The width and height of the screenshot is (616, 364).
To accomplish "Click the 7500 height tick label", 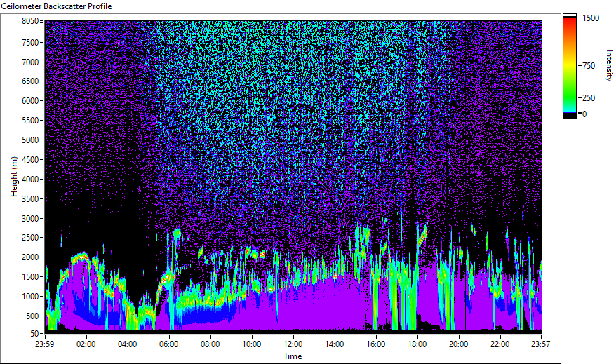I will pos(30,42).
